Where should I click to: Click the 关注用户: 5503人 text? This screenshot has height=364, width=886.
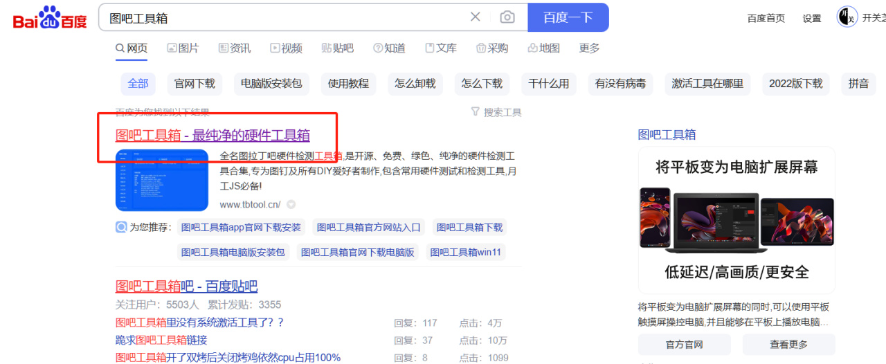[156, 304]
